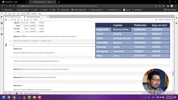Click the kernel status circle indicator
The height and width of the screenshot is (100, 178).
point(172,20)
